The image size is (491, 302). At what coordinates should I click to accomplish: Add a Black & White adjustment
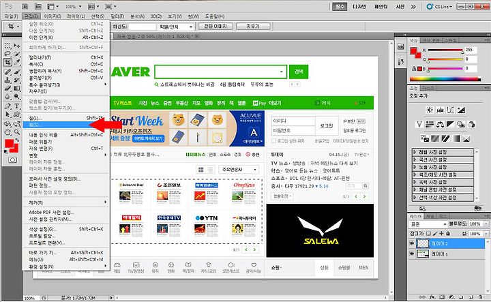click(450, 124)
